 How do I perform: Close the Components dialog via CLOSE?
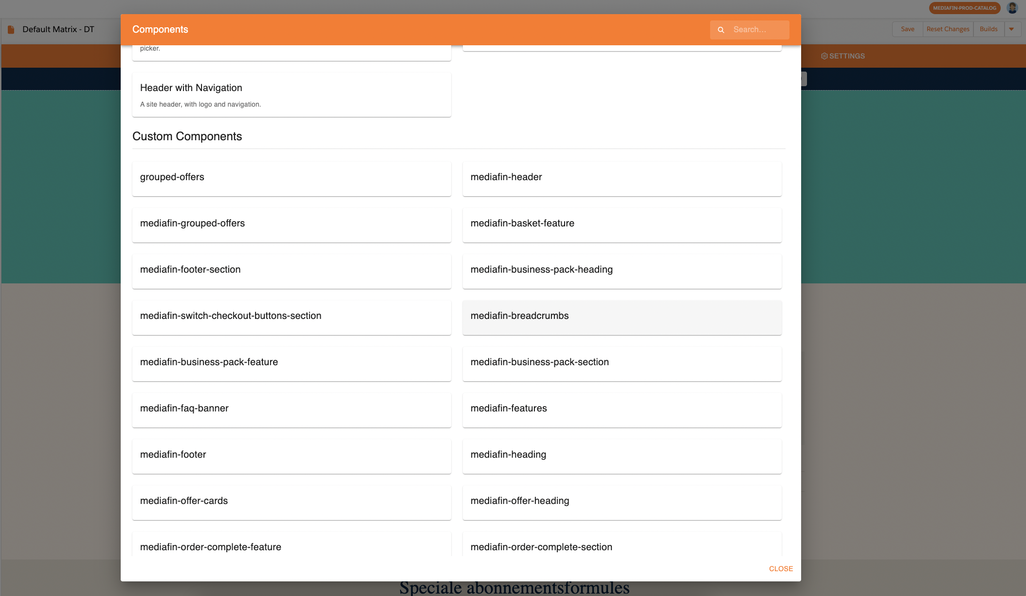click(781, 569)
